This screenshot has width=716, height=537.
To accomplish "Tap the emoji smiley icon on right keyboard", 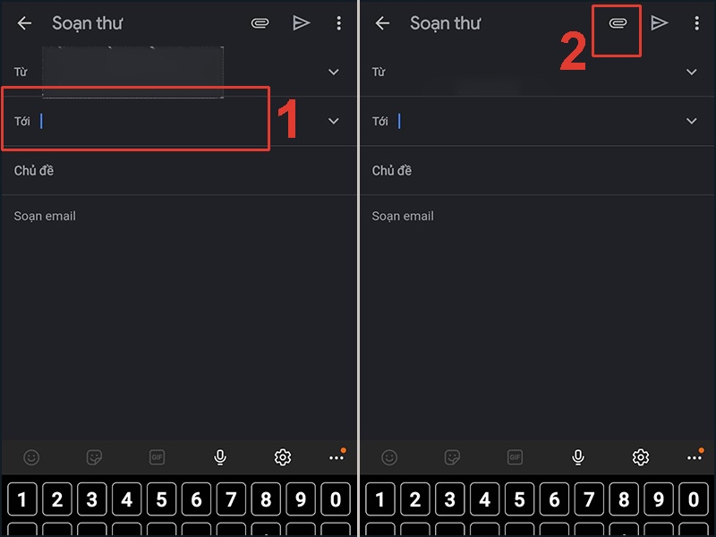I will pos(389,457).
